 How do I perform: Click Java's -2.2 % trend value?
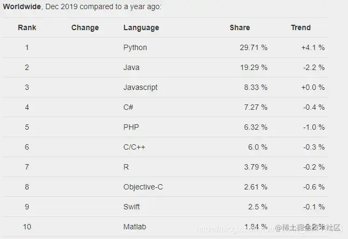click(x=314, y=67)
